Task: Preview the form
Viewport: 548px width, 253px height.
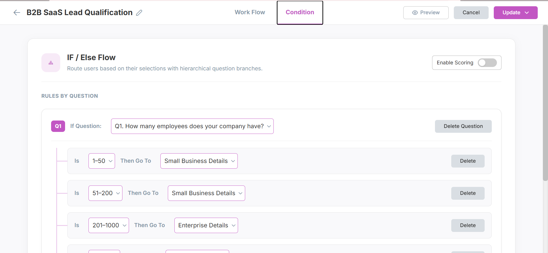Action: pos(426,13)
